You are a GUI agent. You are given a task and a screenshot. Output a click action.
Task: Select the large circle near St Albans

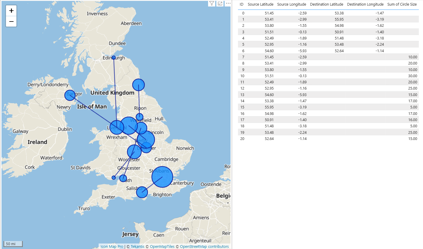(162, 177)
